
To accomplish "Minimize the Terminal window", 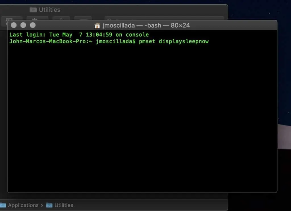I will pos(23,25).
